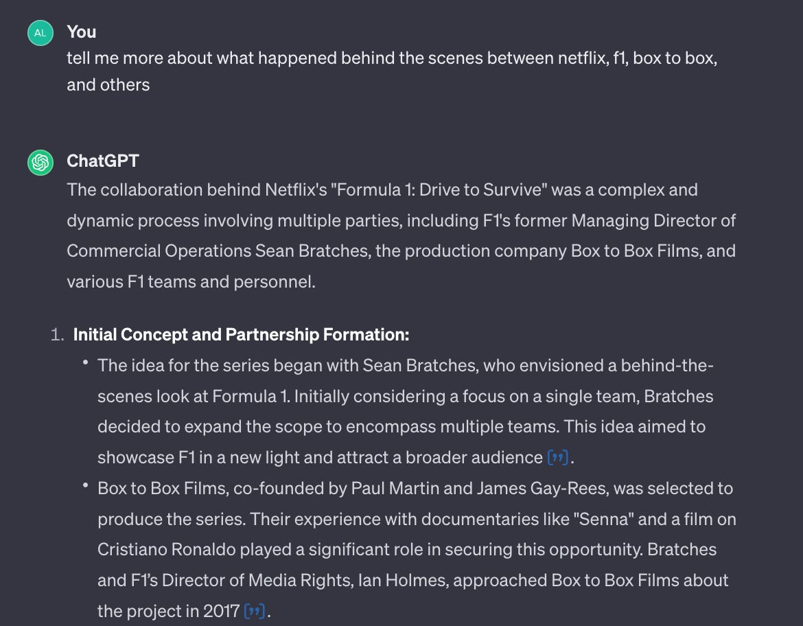Click the ChatGPT logo avatar
Viewport: 803px width, 626px height.
tap(40, 163)
